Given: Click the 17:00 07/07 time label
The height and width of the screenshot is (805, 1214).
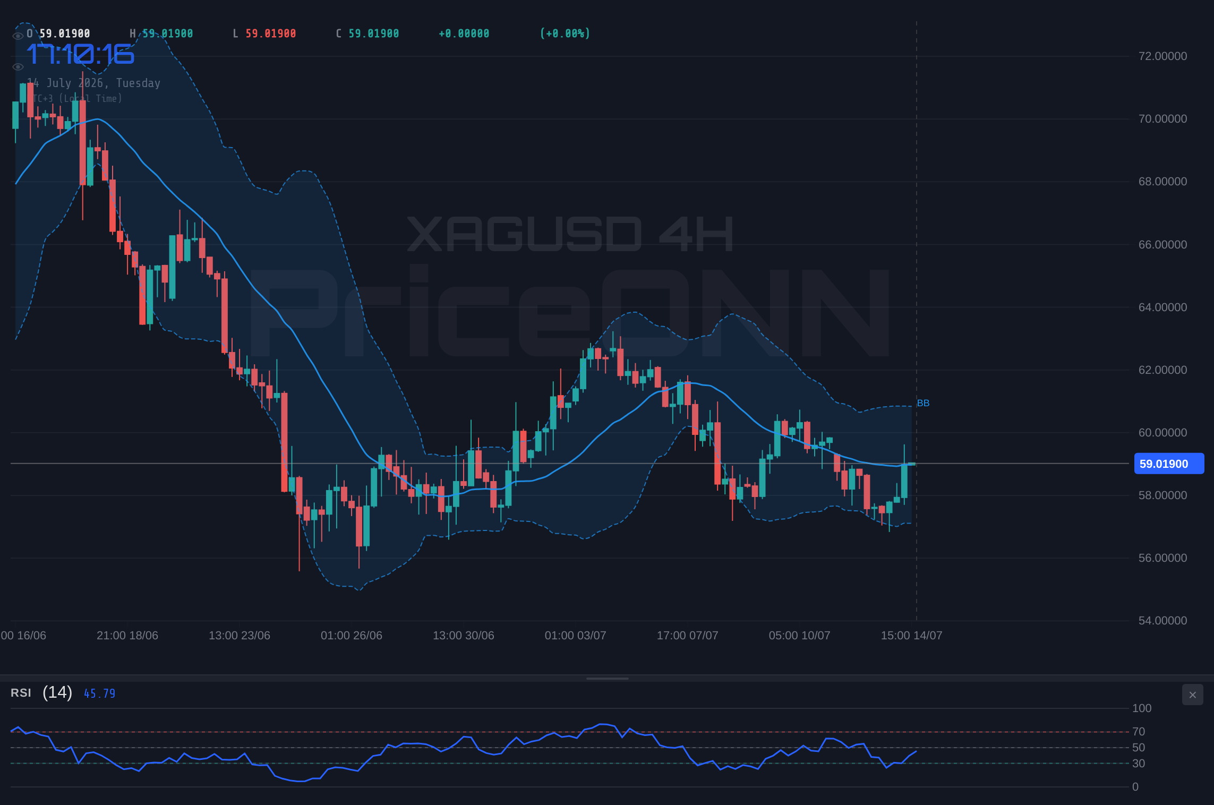Looking at the screenshot, I should click(688, 636).
